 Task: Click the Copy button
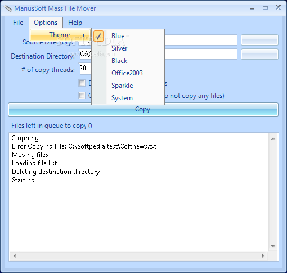(x=143, y=109)
